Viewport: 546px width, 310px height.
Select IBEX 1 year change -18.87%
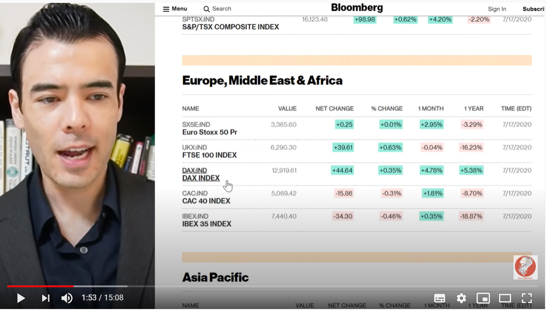[x=471, y=216]
